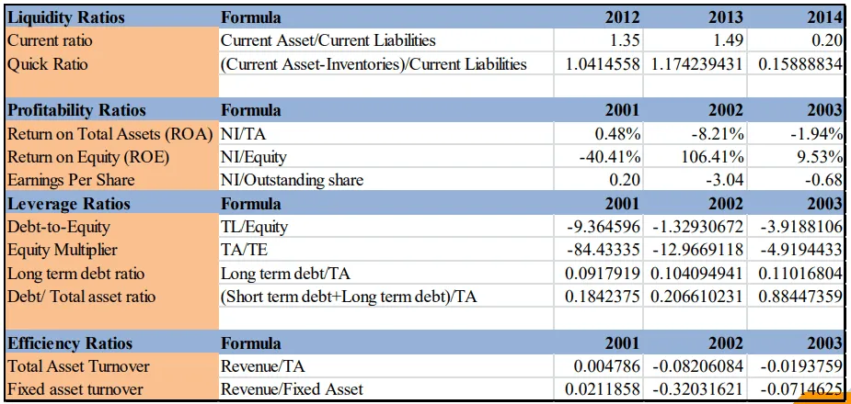The height and width of the screenshot is (404, 851).
Task: Select the Return on Total Assets (ROA) cell
Action: pyautogui.click(x=110, y=134)
